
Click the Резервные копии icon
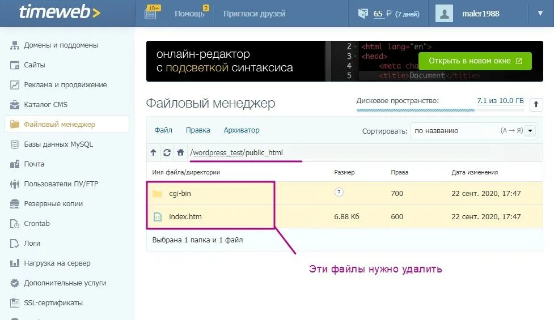point(15,203)
